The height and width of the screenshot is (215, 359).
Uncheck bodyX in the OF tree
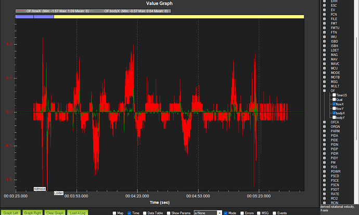(334, 113)
